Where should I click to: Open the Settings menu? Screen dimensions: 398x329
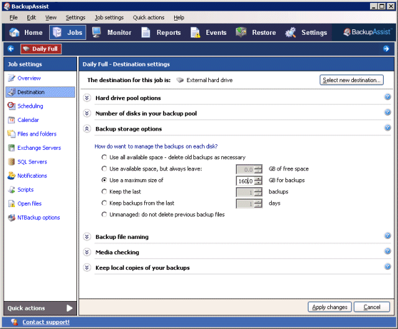75,17
